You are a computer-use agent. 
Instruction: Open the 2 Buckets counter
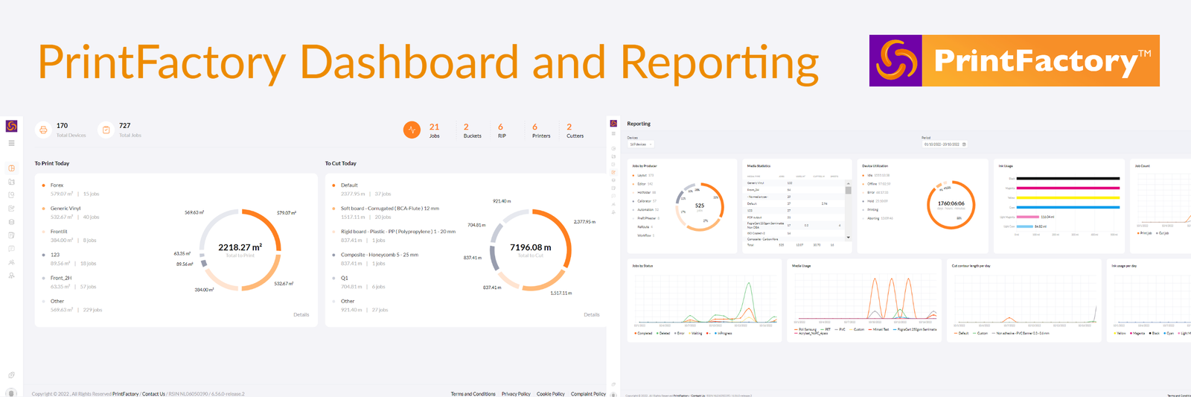(x=472, y=130)
